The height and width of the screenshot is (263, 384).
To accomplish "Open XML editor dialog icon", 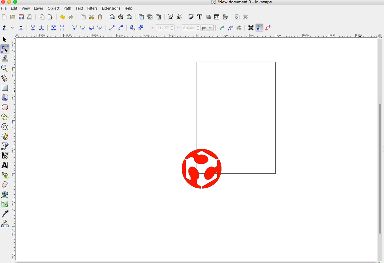I will 217,17.
